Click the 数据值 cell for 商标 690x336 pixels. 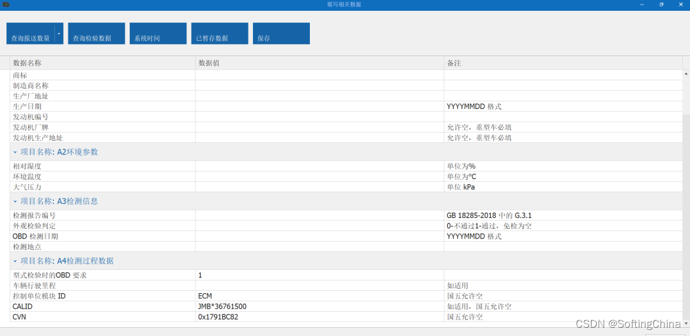[319, 75]
